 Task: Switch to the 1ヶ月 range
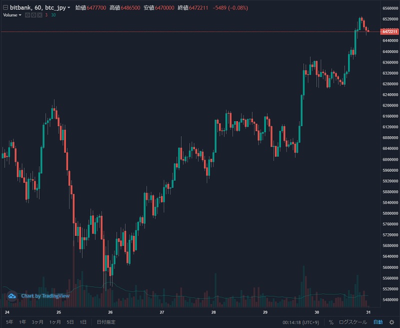pos(55,322)
